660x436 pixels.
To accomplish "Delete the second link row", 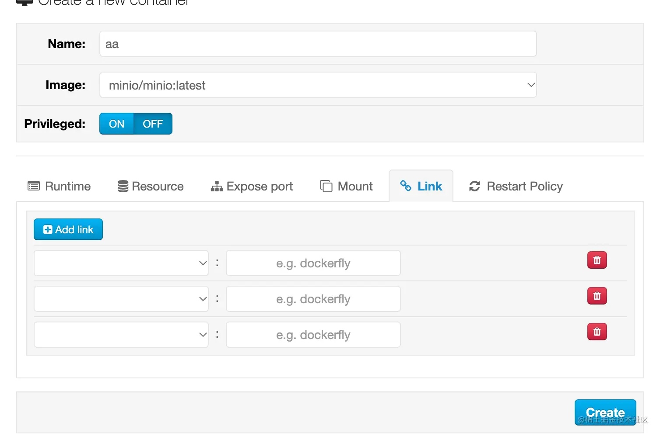I will (597, 296).
